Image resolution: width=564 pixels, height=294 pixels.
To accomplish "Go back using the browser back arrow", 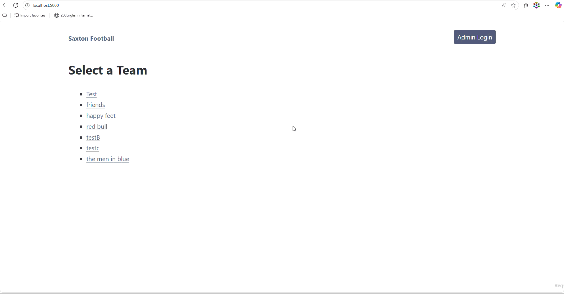I will tap(5, 5).
